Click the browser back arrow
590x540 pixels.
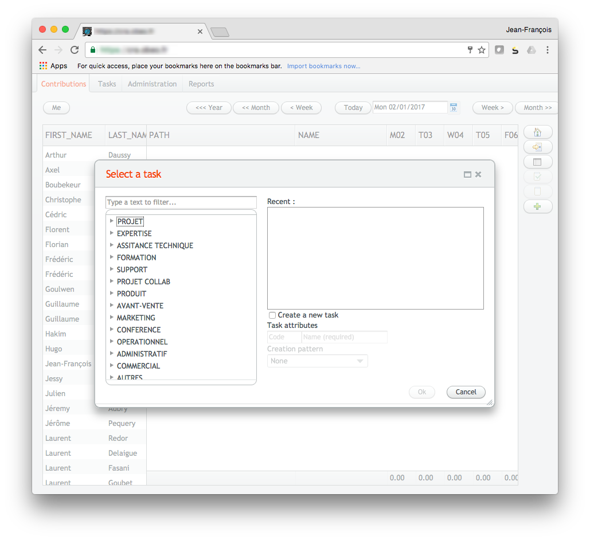coord(42,50)
